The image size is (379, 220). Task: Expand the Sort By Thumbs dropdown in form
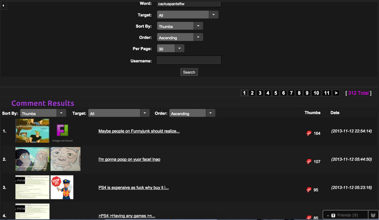point(180,26)
